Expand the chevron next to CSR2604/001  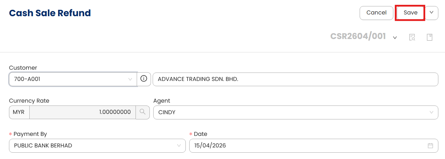click(395, 38)
